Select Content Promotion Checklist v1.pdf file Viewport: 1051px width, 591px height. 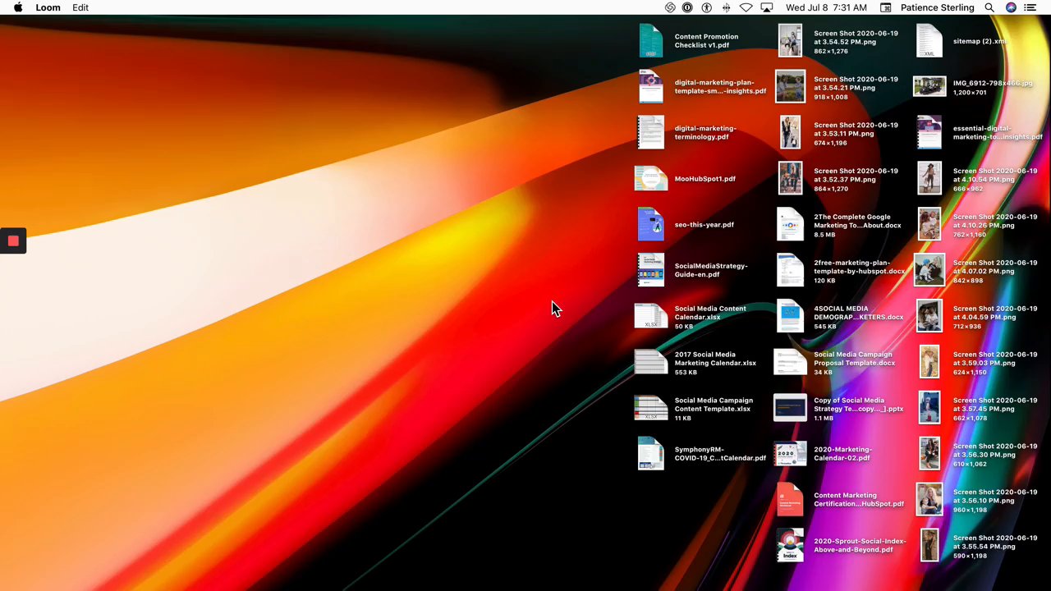coord(650,41)
